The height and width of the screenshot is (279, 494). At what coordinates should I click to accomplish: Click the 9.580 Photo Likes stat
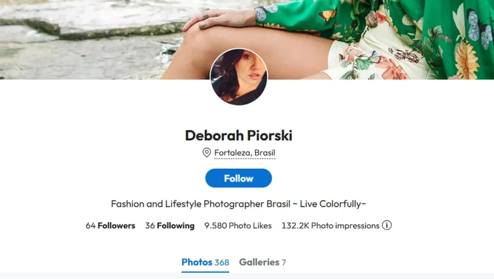pyautogui.click(x=238, y=226)
